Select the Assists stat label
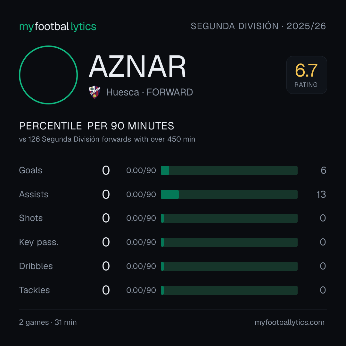 [x=34, y=194]
